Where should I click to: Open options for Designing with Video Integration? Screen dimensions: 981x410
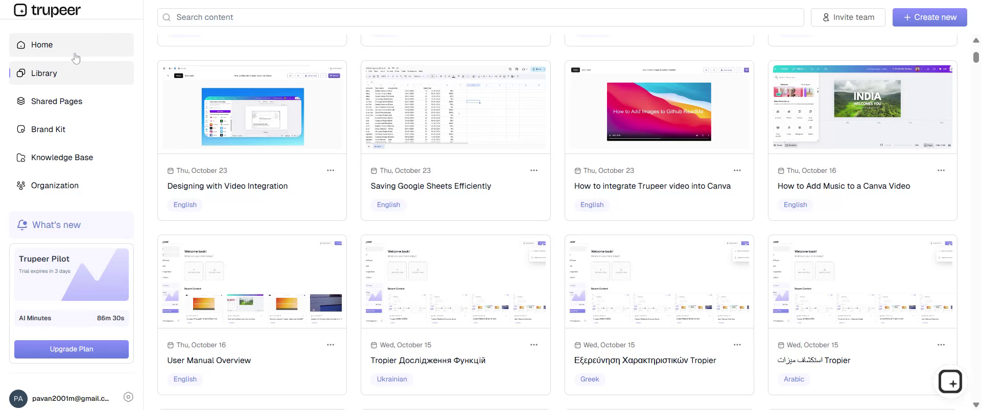click(x=331, y=170)
